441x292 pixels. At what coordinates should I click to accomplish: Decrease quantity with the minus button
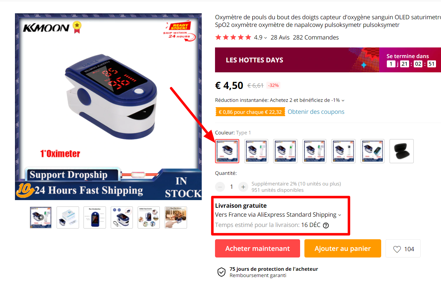pos(220,187)
